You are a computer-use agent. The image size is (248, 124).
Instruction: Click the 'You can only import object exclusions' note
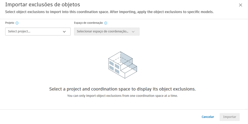[x=122, y=96]
